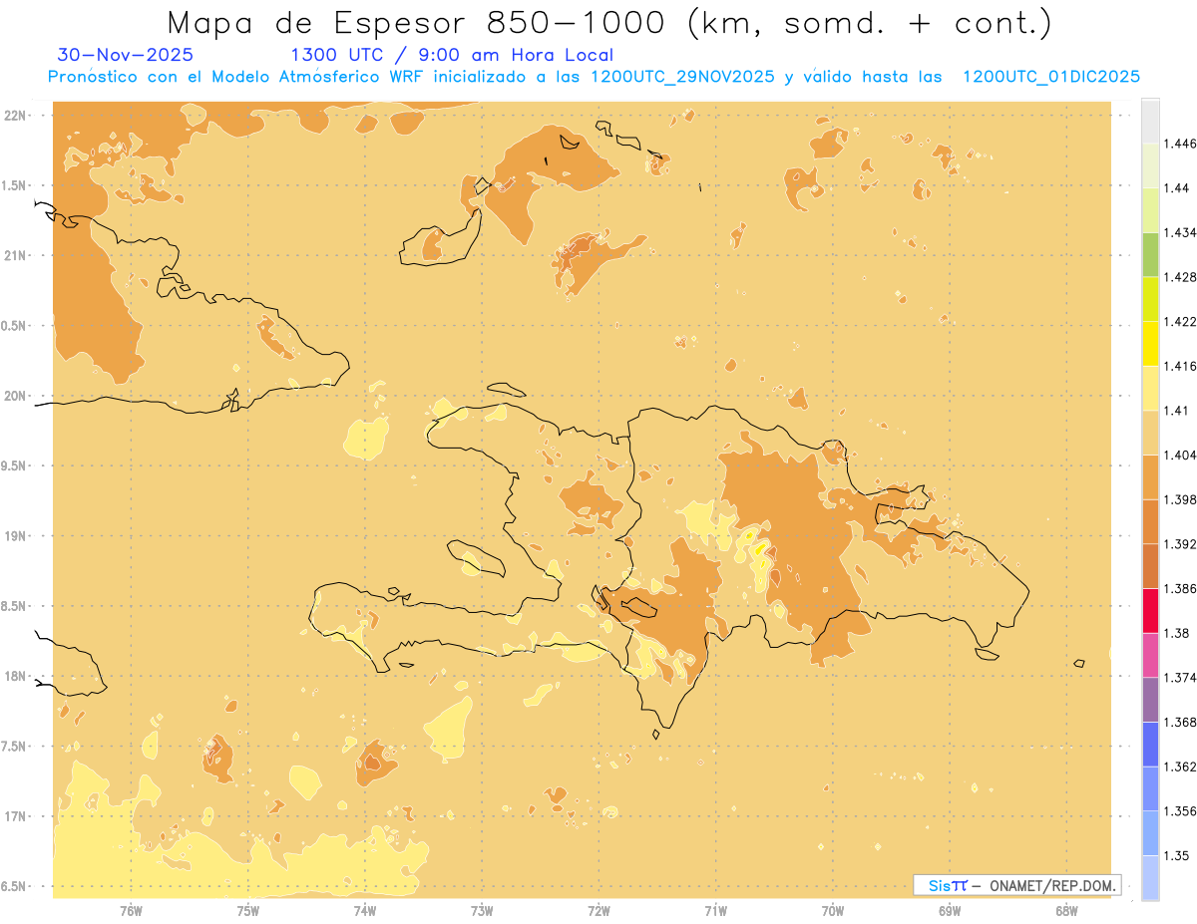Select the light lime swatch between 1.434 and 1.44

click(1150, 209)
